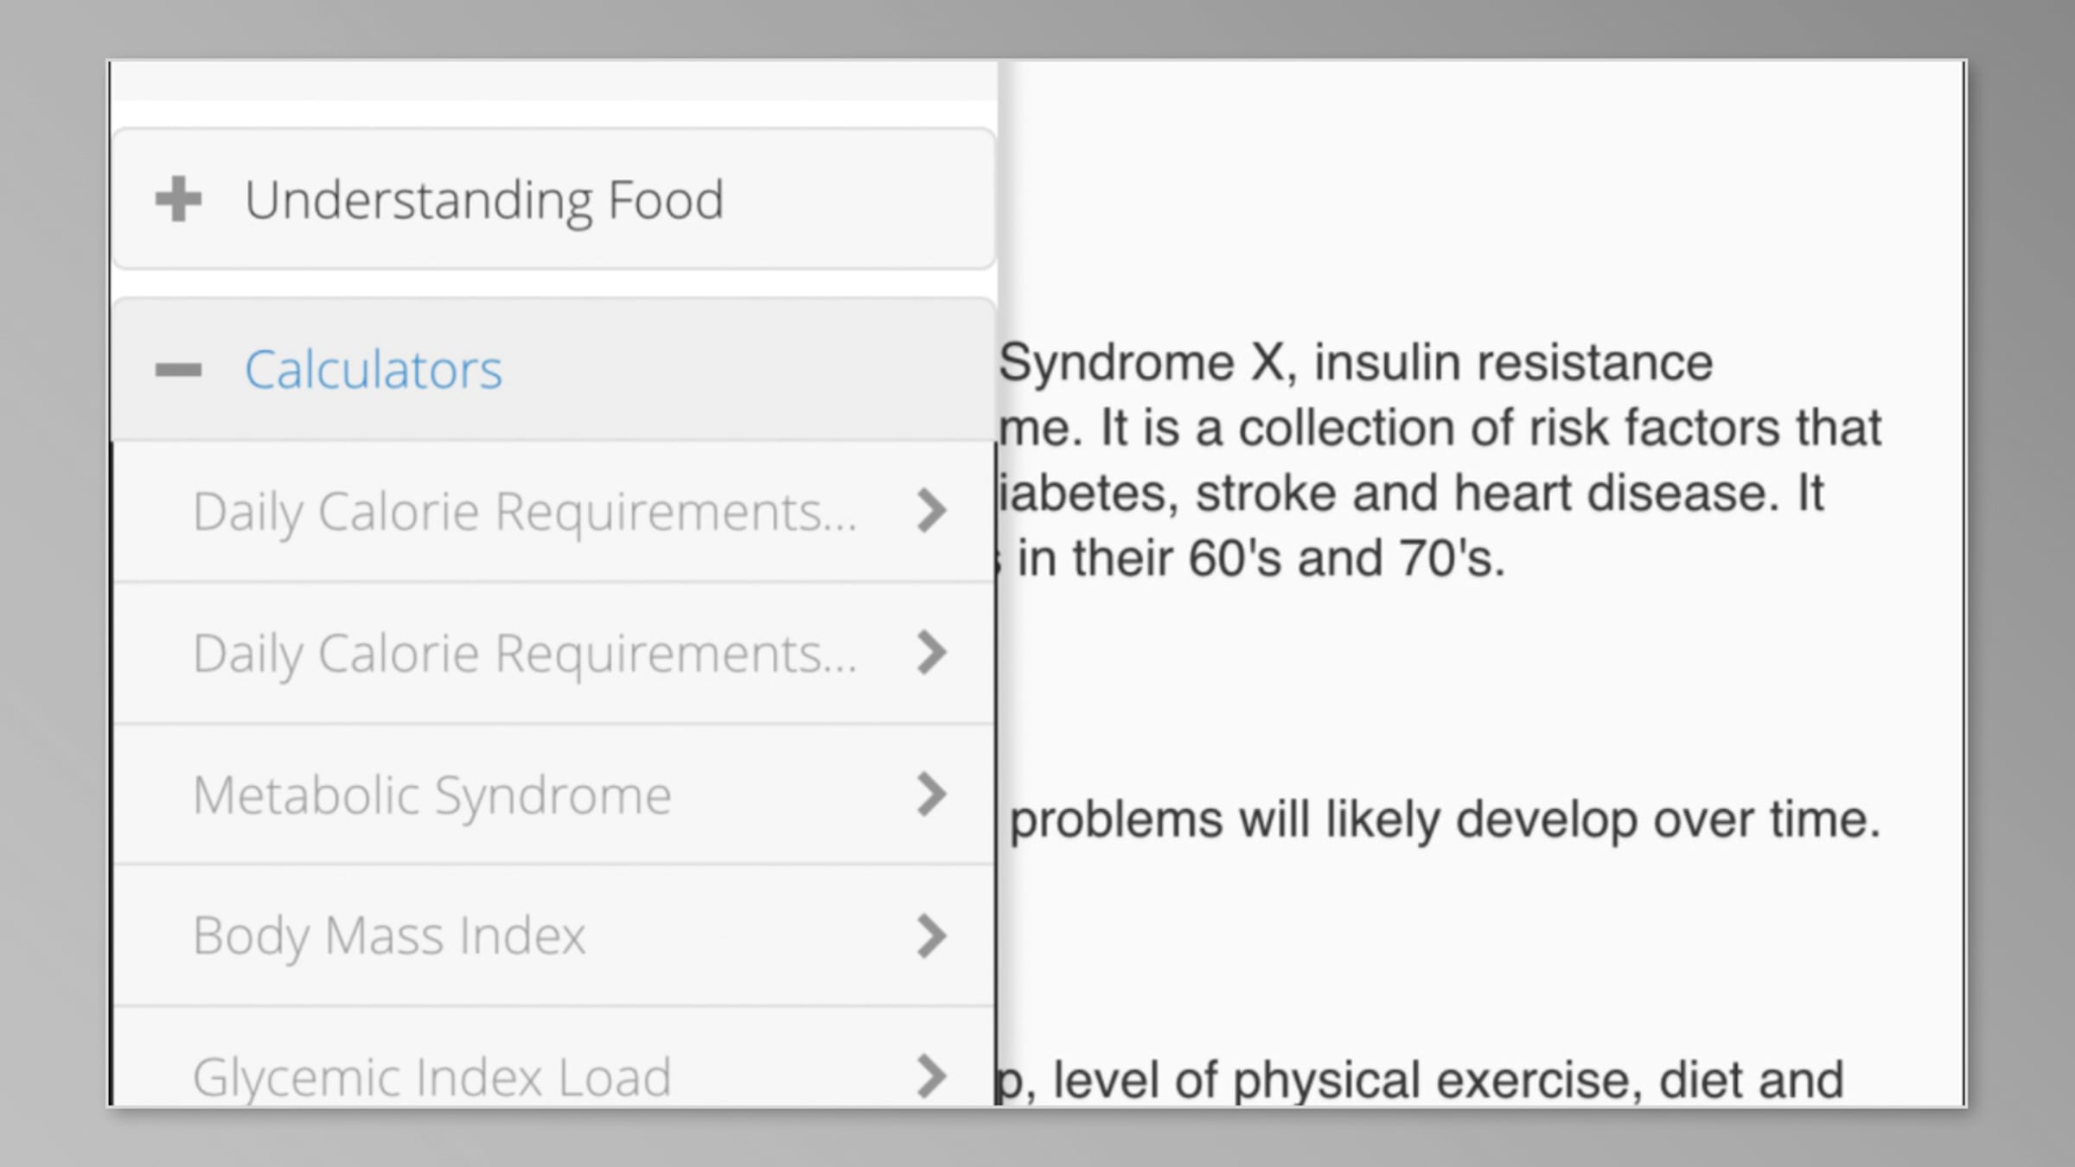Select Metabolic Syndrome in the calculators list
Image resolution: width=2075 pixels, height=1167 pixels.
pos(431,795)
